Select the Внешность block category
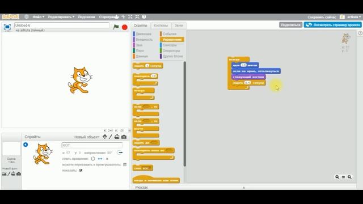The width and height of the screenshot is (363, 204). [x=144, y=40]
